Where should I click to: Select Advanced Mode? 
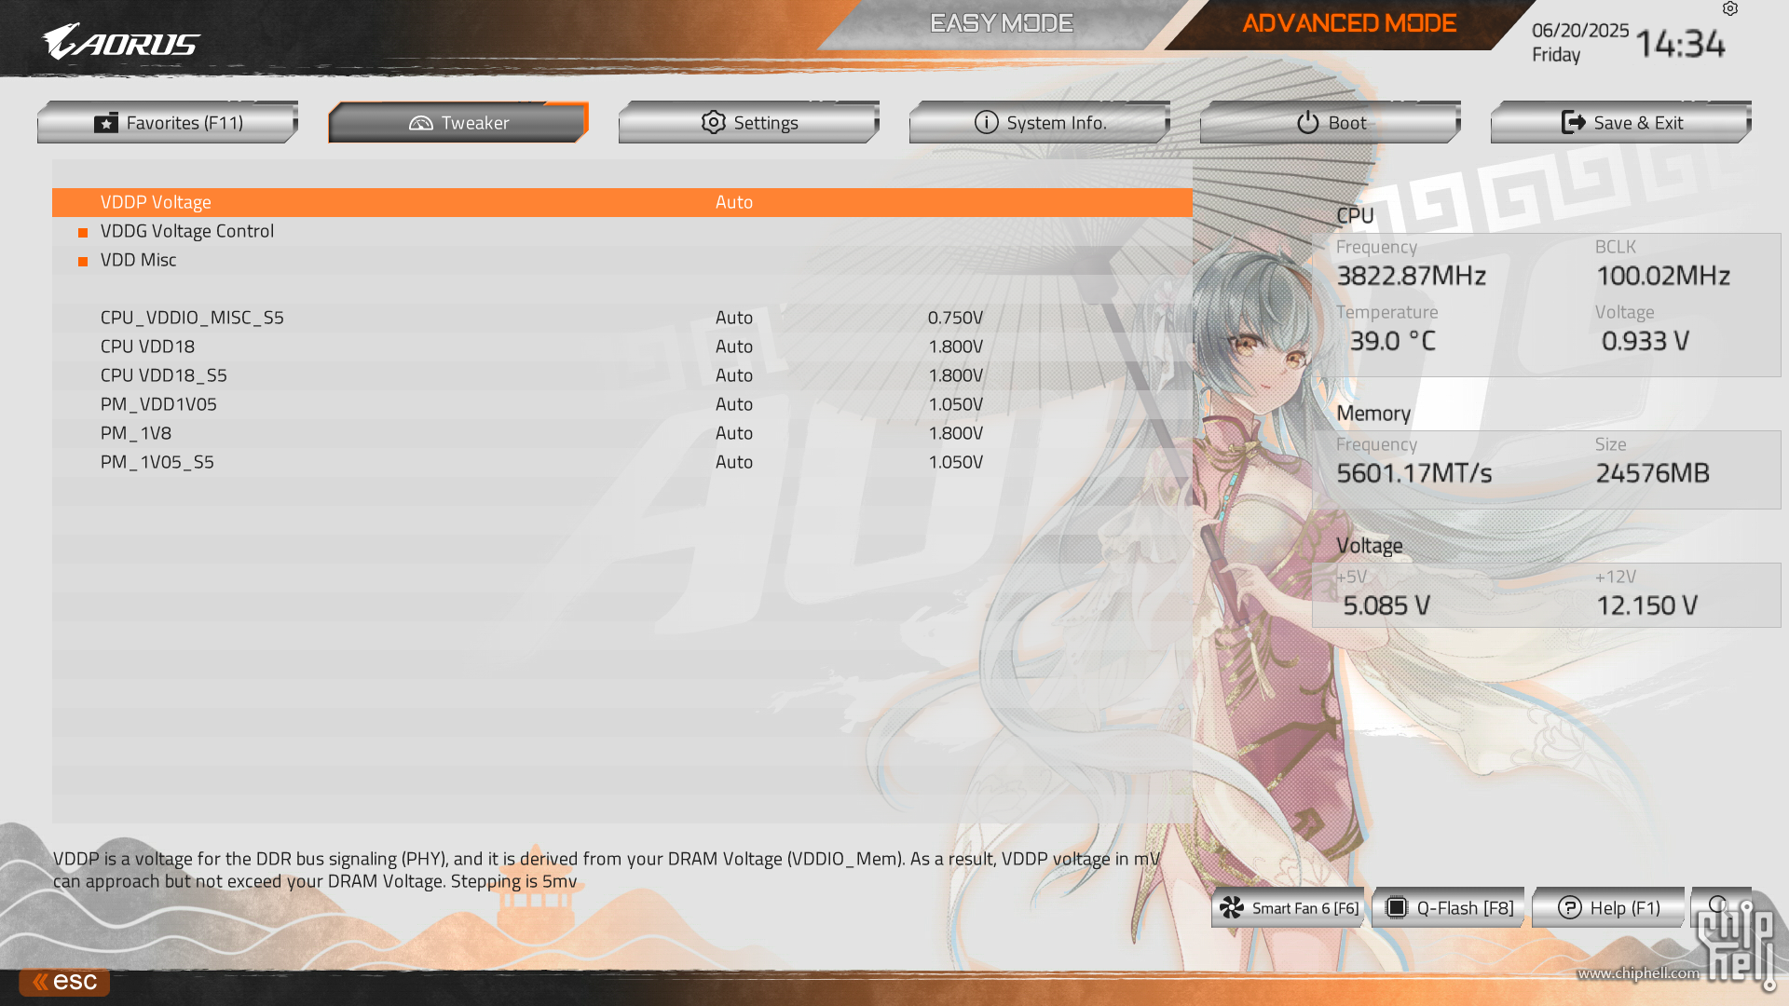click(x=1349, y=23)
